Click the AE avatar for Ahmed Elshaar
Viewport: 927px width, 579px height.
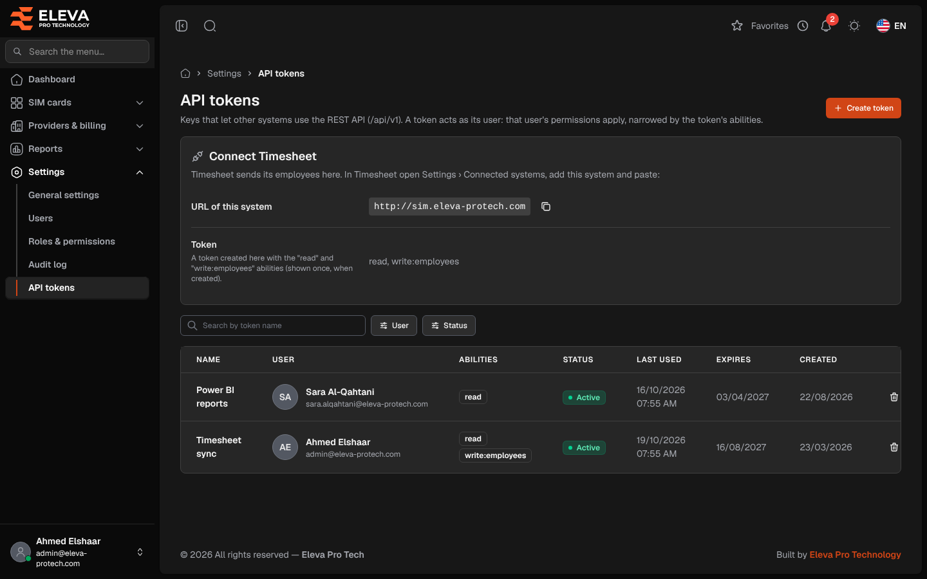coord(285,447)
